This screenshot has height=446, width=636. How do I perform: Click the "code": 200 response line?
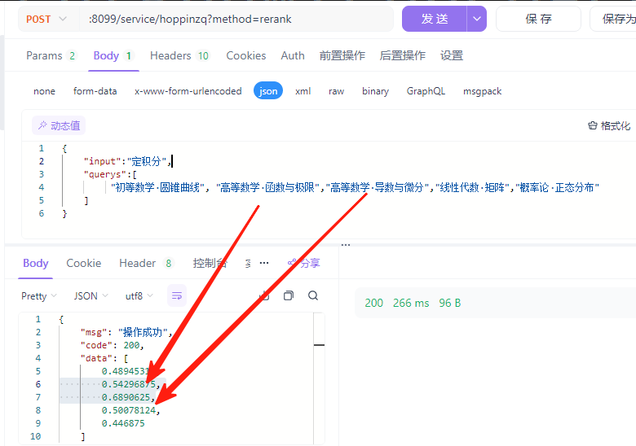[112, 345]
